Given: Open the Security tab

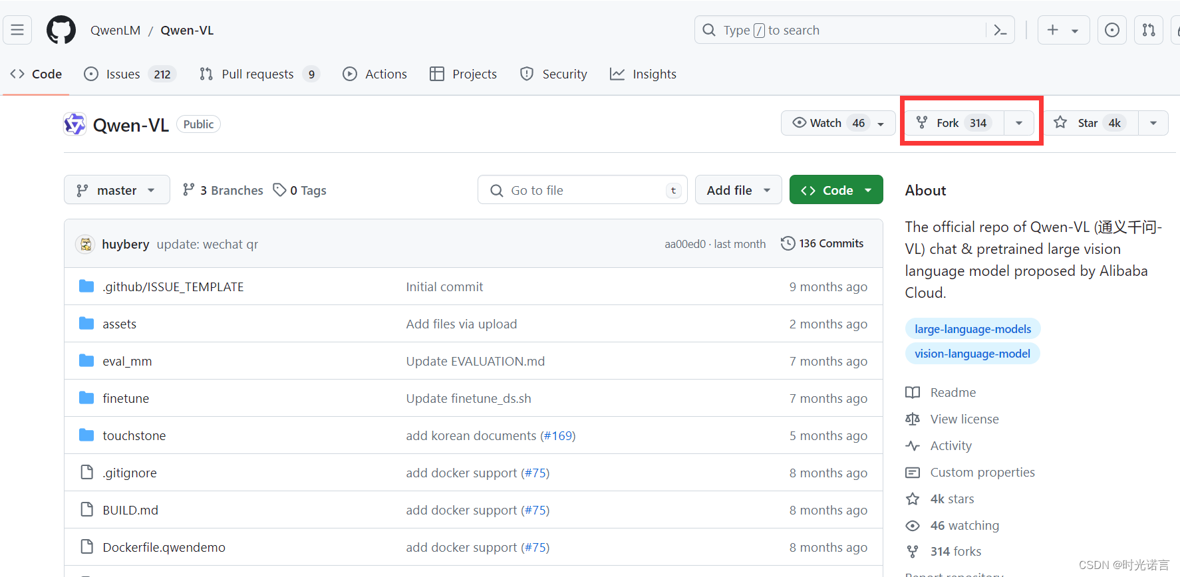Looking at the screenshot, I should click(553, 74).
